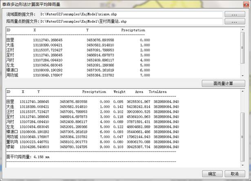Click the results list scrollbar thumb
This screenshot has width=251, height=181.
coord(243,137)
